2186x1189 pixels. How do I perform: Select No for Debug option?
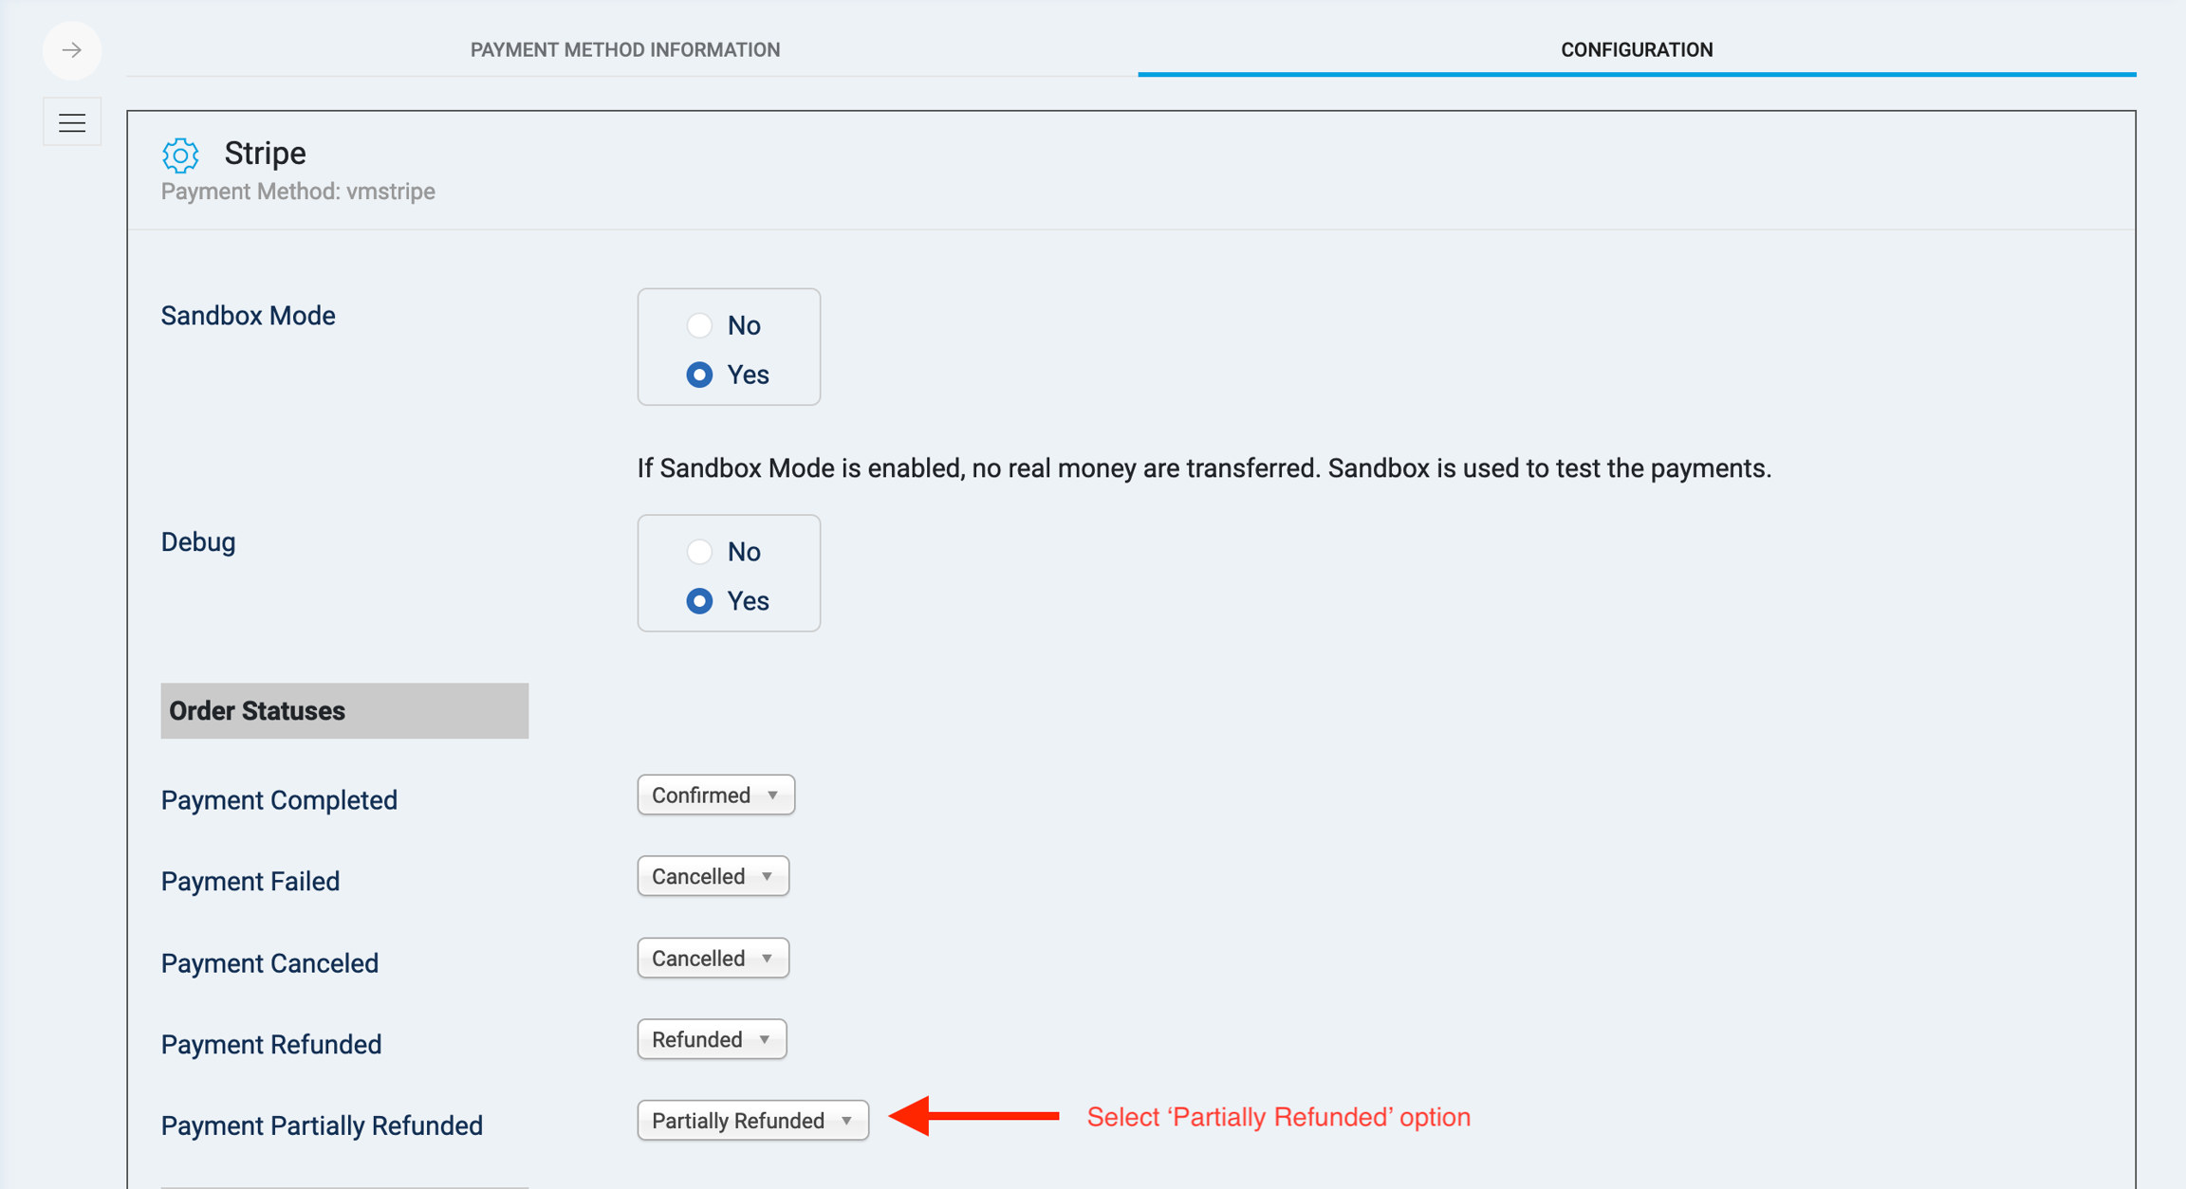700,552
